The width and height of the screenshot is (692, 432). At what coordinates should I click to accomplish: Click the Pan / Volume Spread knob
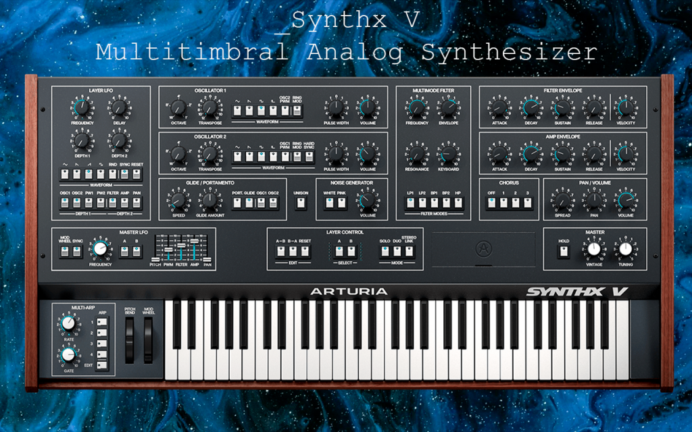tap(563, 200)
